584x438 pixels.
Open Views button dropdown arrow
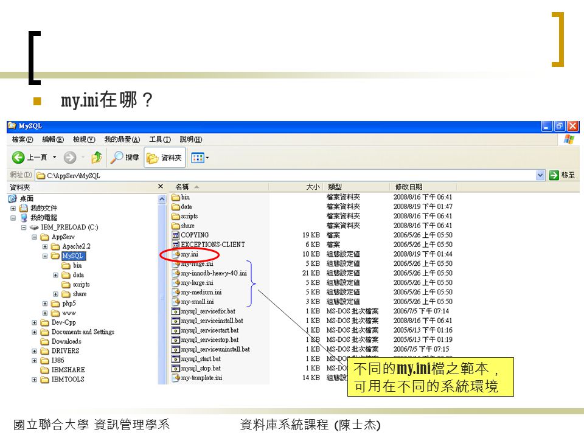coord(207,158)
